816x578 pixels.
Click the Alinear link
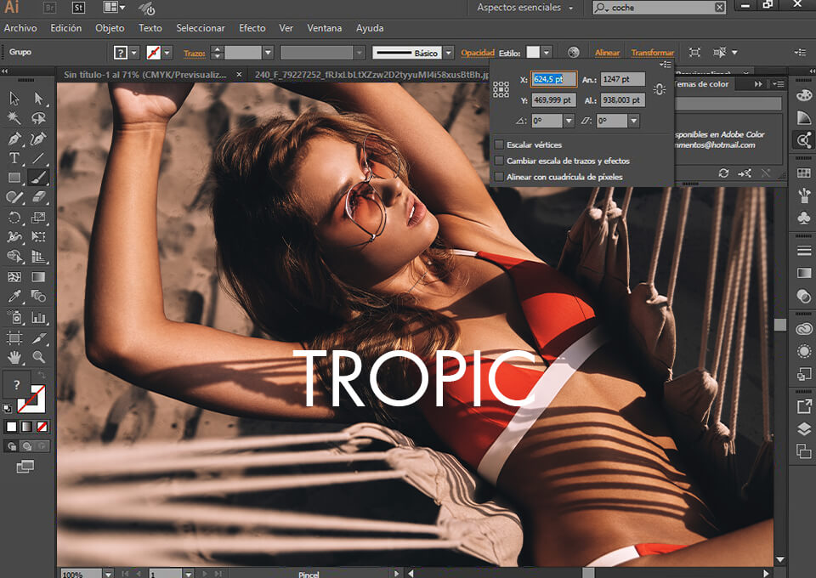pyautogui.click(x=607, y=52)
